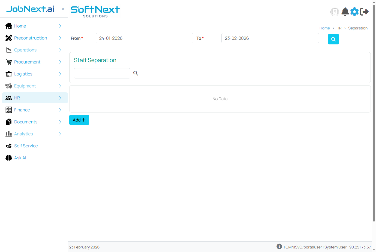Click the Staff Separation search field
This screenshot has width=376, height=252.
pyautogui.click(x=102, y=73)
